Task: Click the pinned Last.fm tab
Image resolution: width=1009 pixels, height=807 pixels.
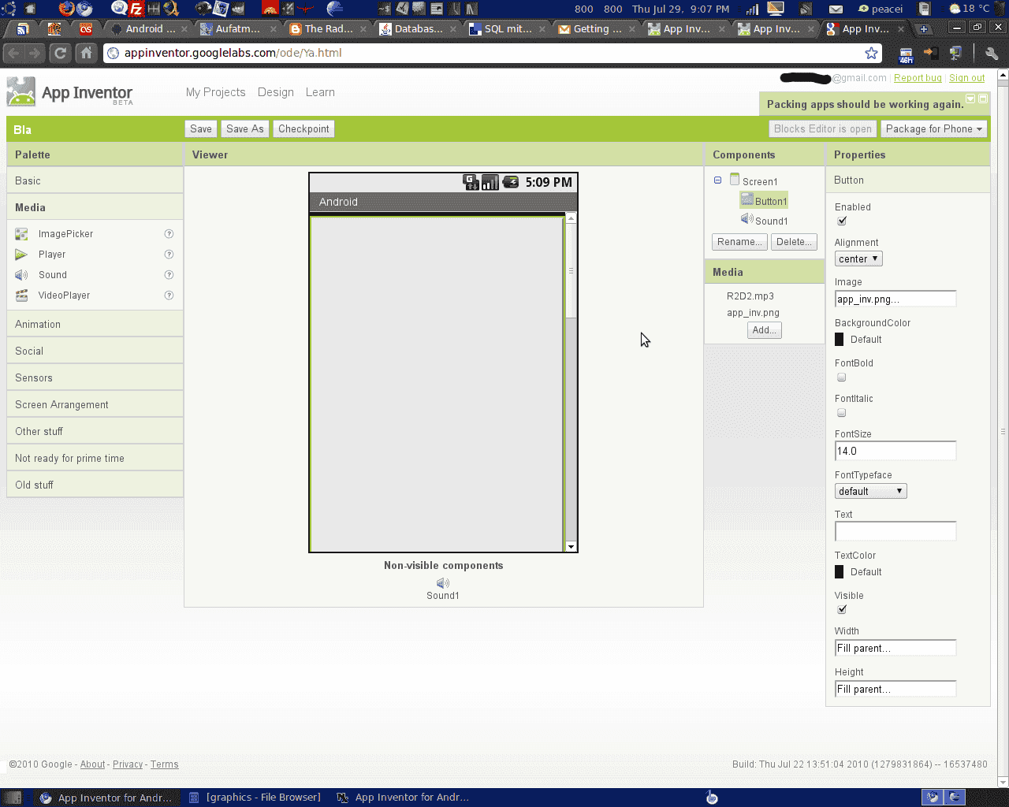Action: [x=86, y=28]
